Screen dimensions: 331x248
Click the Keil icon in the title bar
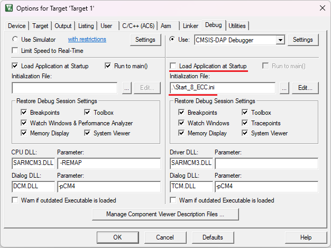click(9, 8)
